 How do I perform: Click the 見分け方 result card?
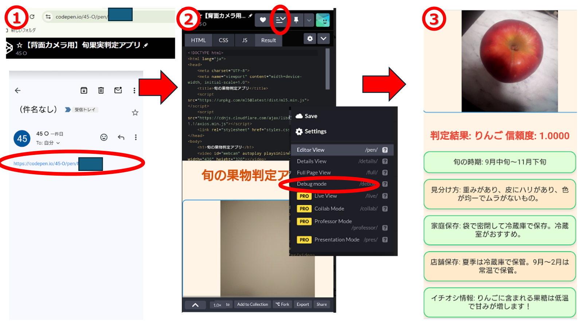[x=500, y=194]
